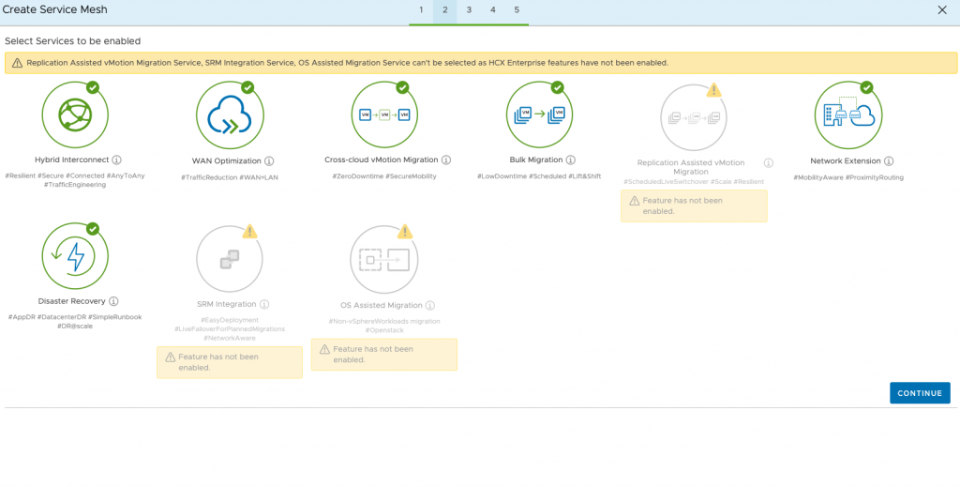Uncheck Cross-cloud vMotion Migration green checkmark
Viewport: 960px width, 487px height.
click(x=402, y=87)
